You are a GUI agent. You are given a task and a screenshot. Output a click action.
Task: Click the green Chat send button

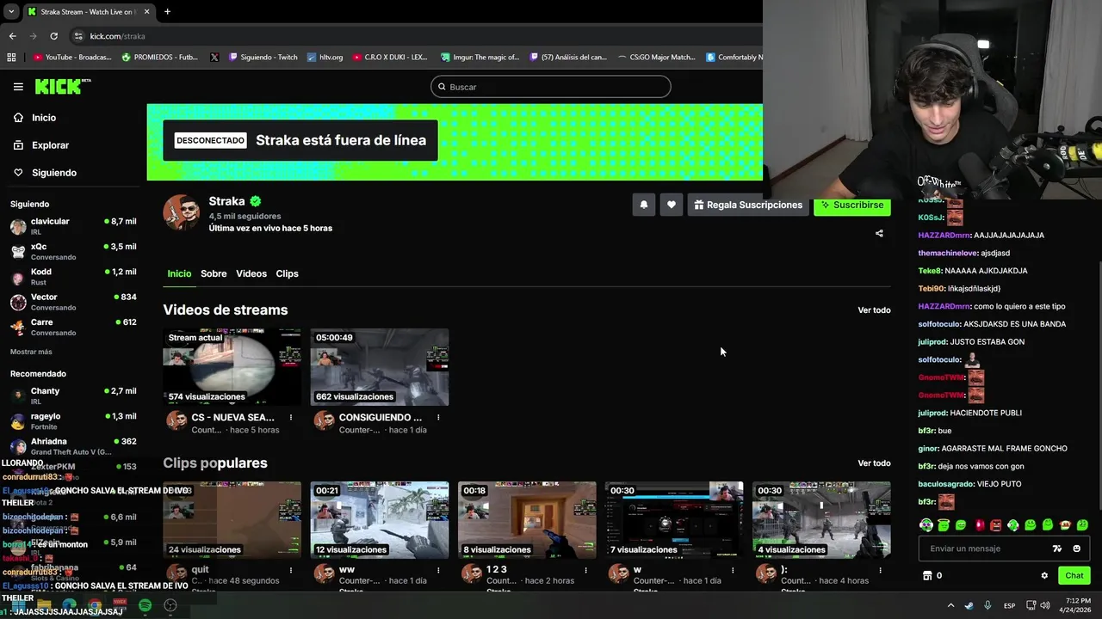pyautogui.click(x=1074, y=576)
